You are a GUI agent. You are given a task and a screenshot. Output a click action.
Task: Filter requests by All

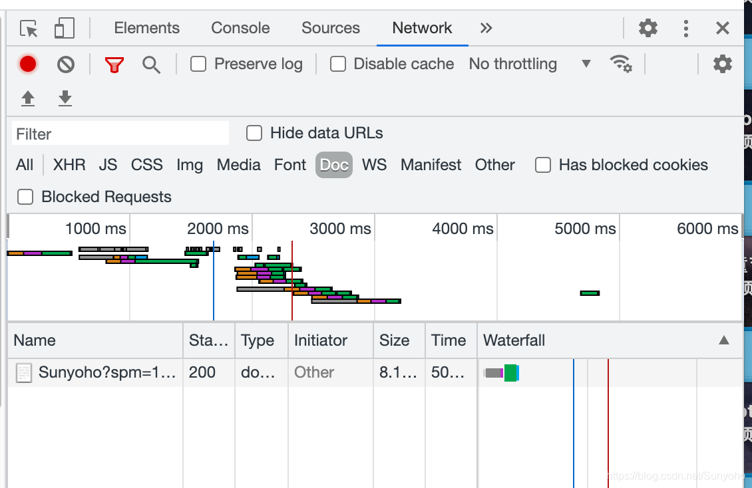tap(25, 165)
